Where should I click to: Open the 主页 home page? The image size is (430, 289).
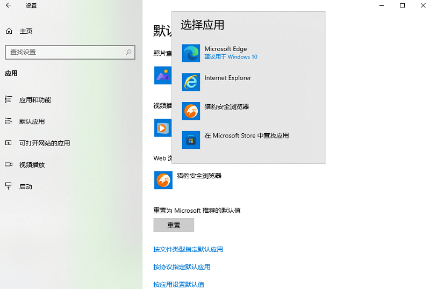(x=26, y=31)
